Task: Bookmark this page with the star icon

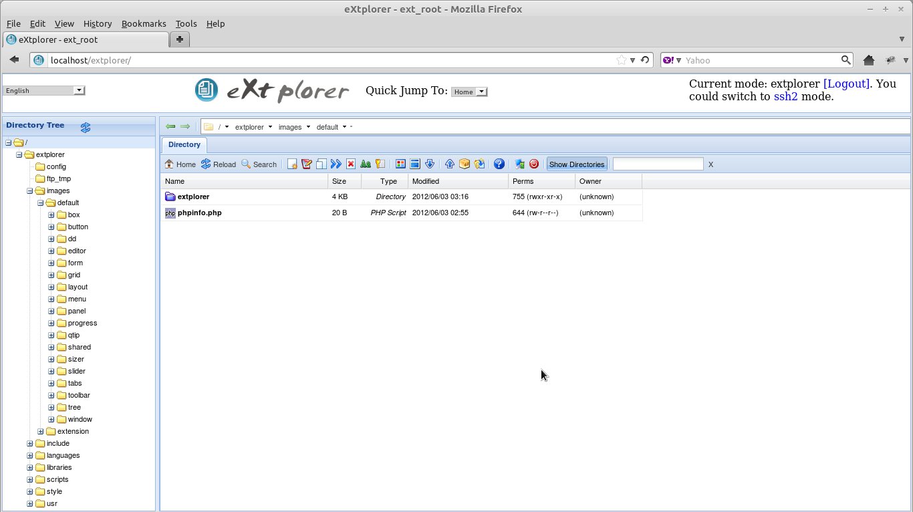Action: [622, 60]
